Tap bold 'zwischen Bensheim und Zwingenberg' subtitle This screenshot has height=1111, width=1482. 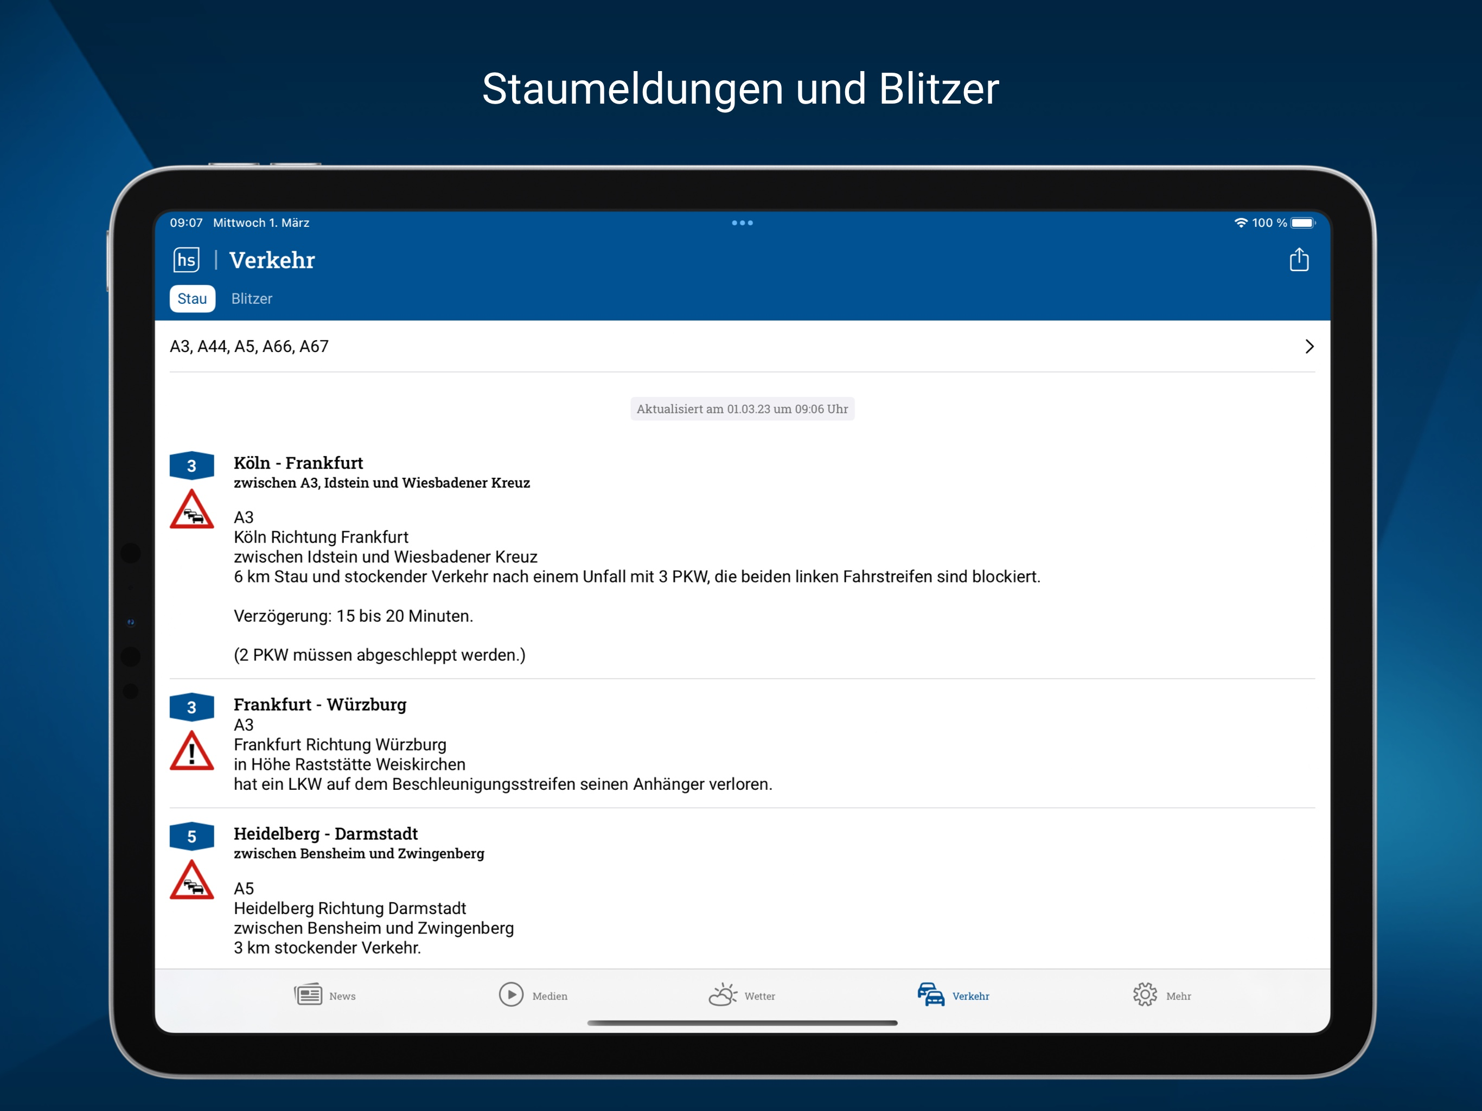click(x=359, y=853)
